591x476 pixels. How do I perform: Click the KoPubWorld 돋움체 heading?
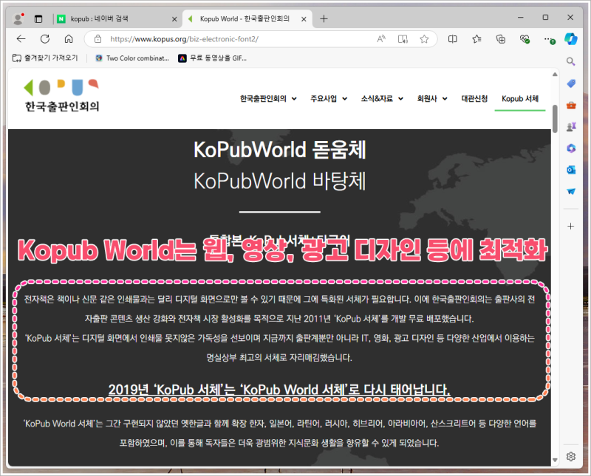click(280, 150)
